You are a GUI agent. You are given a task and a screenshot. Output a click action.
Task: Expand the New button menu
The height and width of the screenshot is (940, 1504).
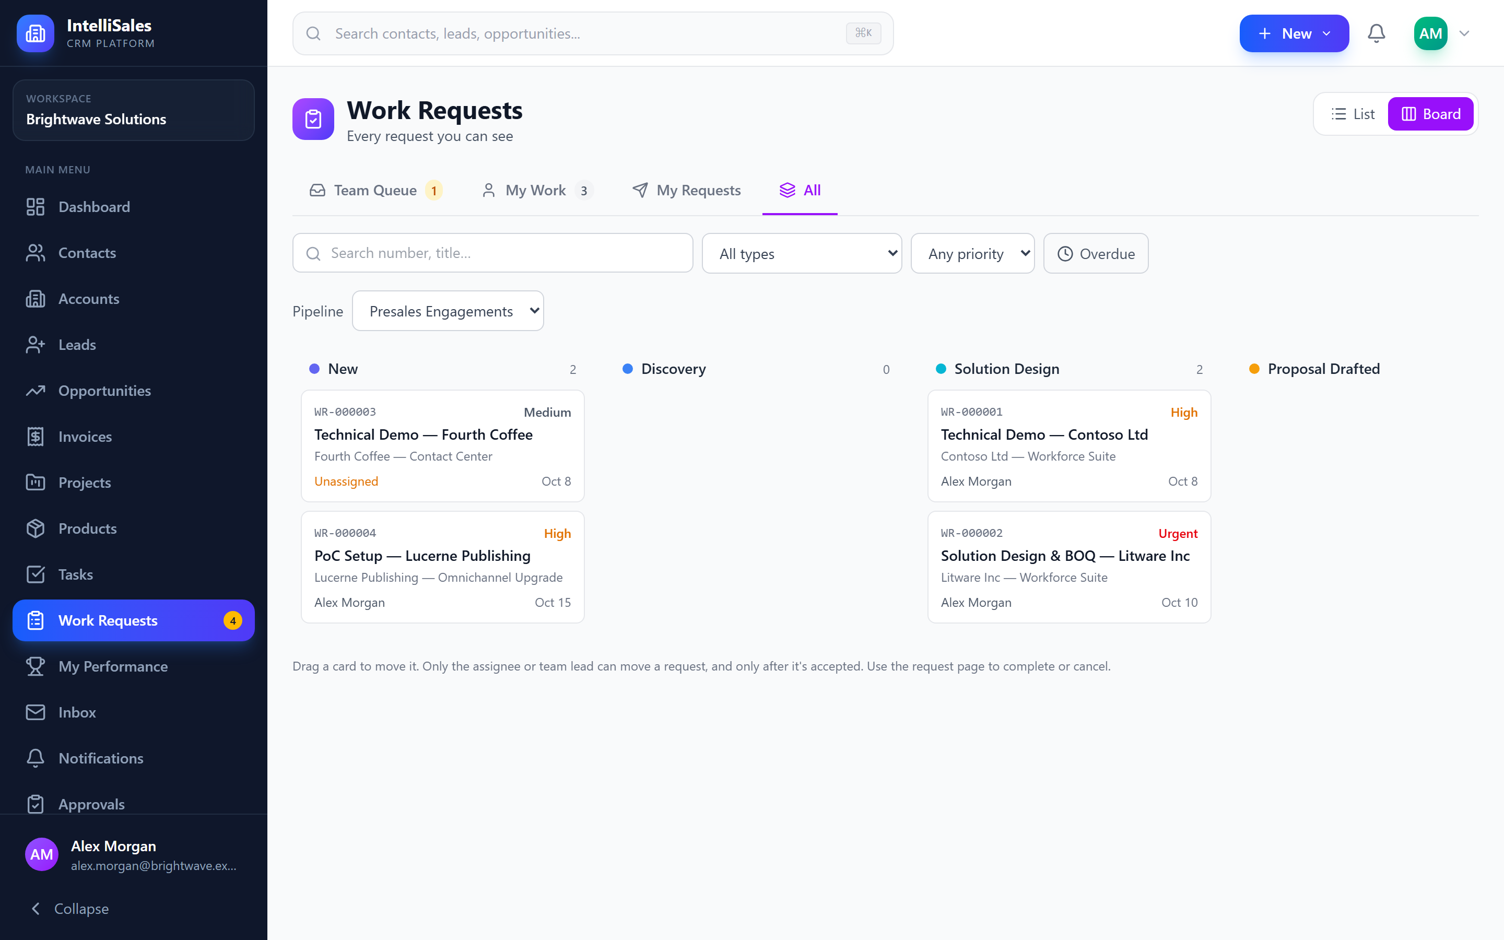coord(1294,33)
